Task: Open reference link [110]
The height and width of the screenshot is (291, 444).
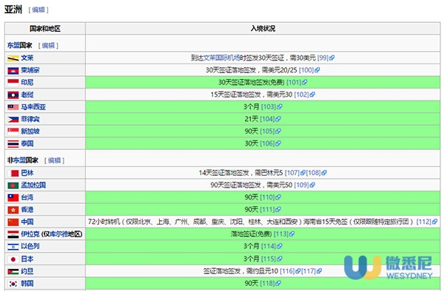Action: (x=267, y=197)
